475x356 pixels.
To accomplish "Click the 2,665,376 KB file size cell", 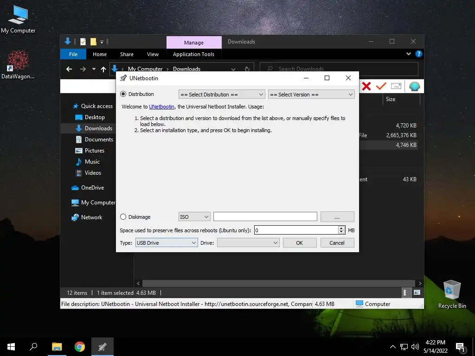I will point(401,135).
